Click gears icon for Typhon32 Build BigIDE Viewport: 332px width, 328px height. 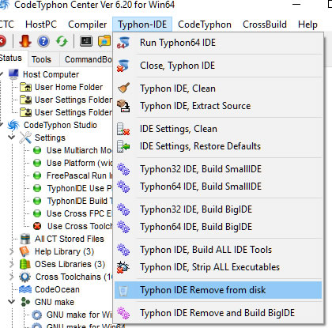tap(123, 209)
